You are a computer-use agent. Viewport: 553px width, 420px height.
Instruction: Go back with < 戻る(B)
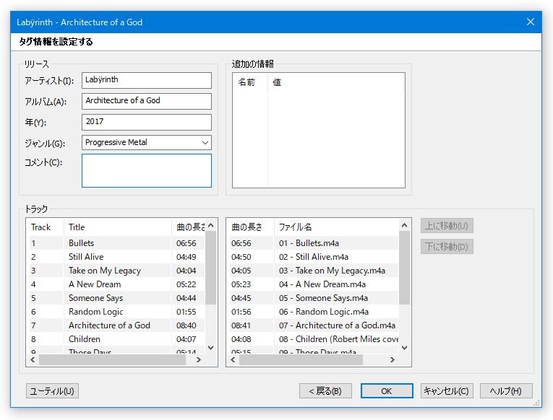[325, 391]
